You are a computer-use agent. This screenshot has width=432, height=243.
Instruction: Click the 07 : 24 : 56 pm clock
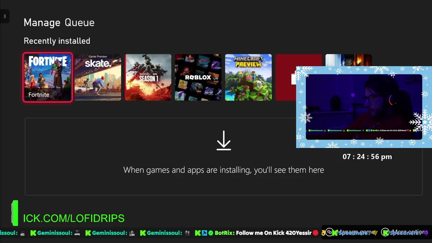pos(367,157)
